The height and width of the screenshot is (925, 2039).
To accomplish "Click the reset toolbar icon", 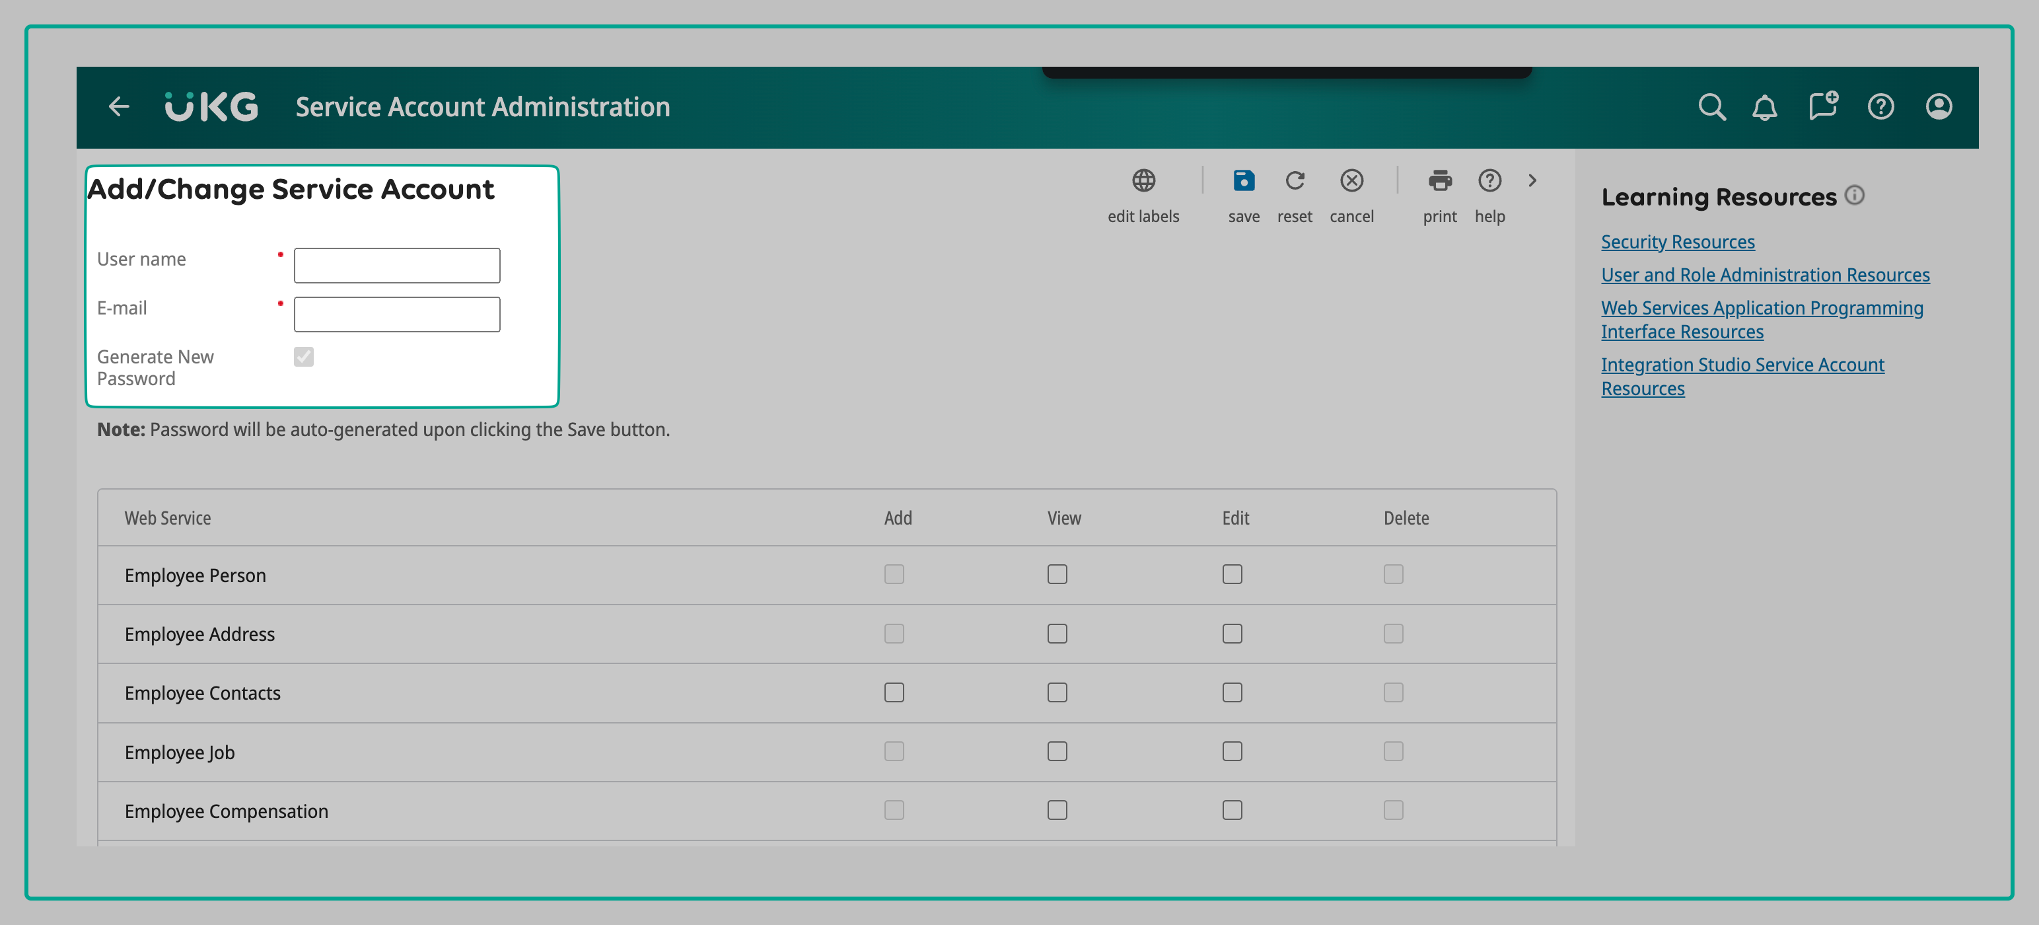I will pos(1294,180).
